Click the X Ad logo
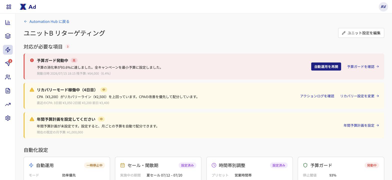Image resolution: width=392 pixels, height=180 pixels. (28, 7)
